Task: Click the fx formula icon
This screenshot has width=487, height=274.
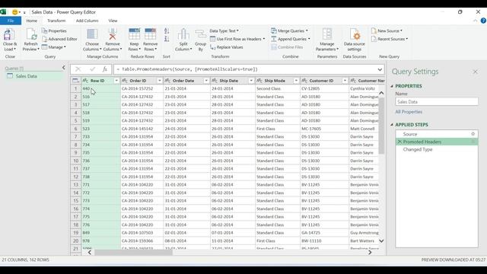Action: pos(105,69)
